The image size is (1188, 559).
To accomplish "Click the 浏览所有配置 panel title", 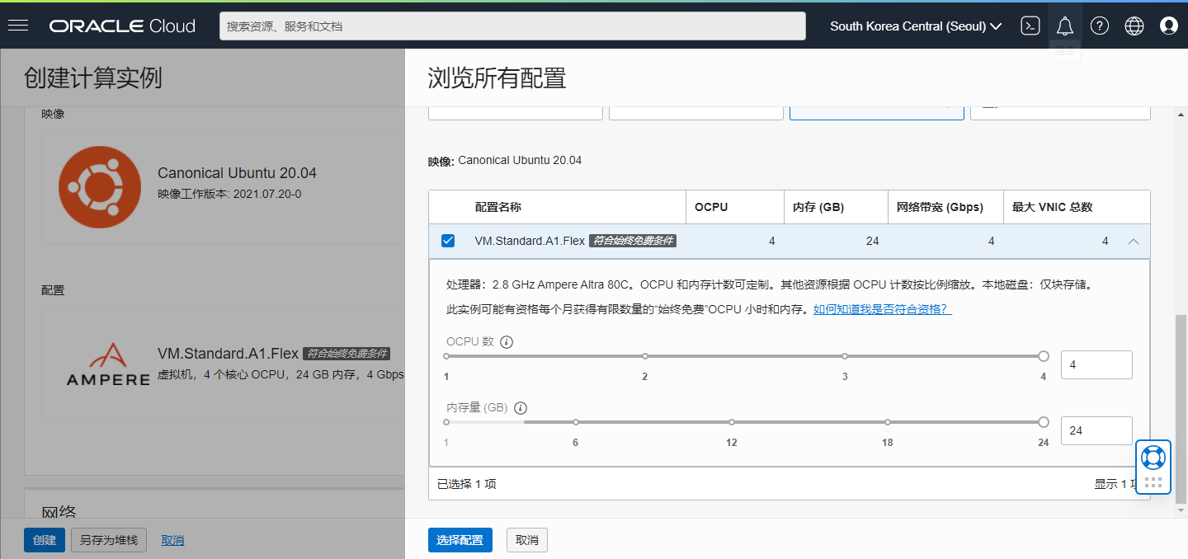I will (x=497, y=78).
